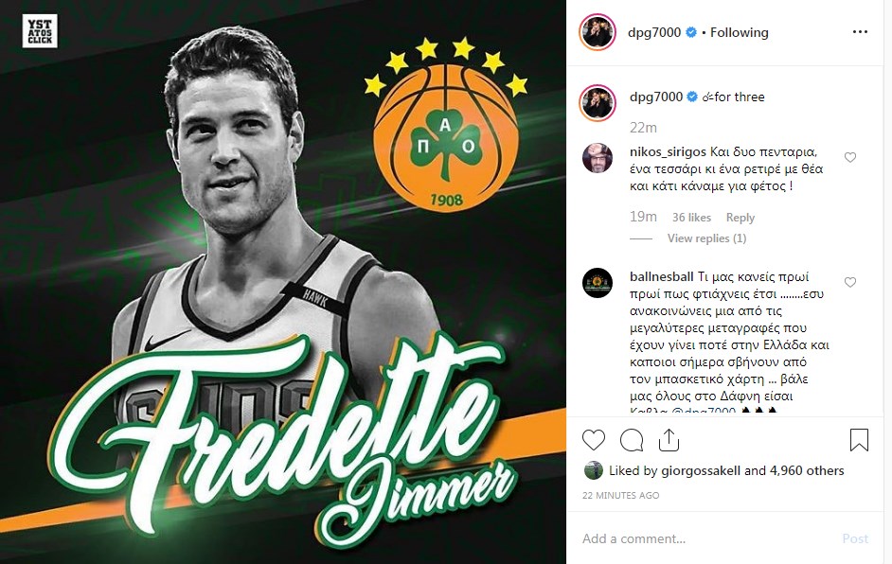Viewport: 892px width, 564px height.
Task: Open giorgossakell profile from likes
Action: pyautogui.click(x=701, y=470)
